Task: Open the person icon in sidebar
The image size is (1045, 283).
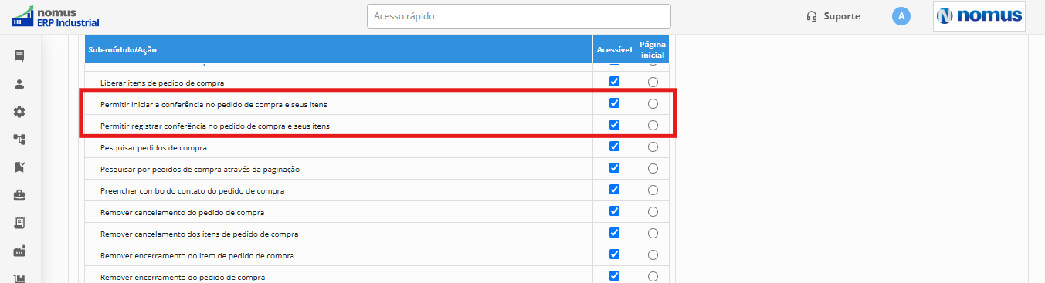Action: pyautogui.click(x=20, y=84)
